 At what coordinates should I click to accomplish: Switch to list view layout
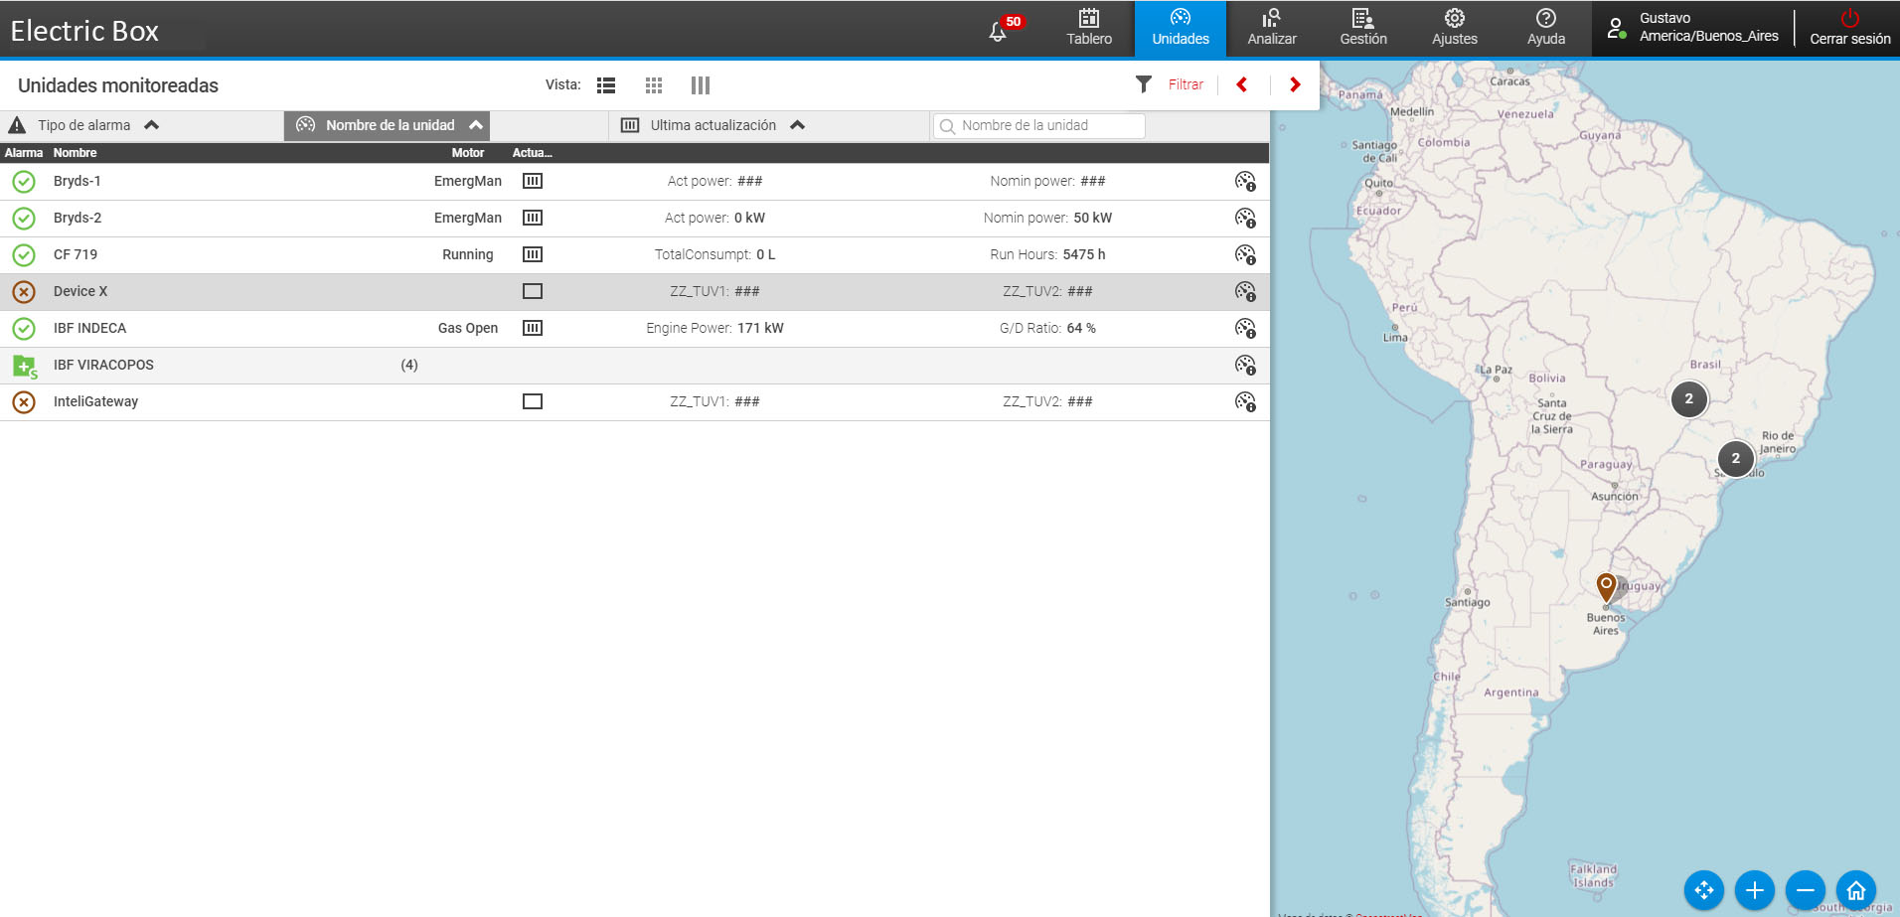tap(605, 85)
